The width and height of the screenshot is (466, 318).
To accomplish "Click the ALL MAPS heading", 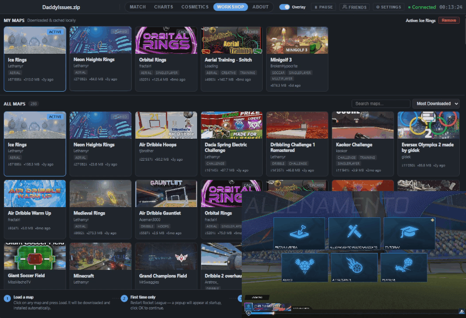I will click(x=15, y=104).
